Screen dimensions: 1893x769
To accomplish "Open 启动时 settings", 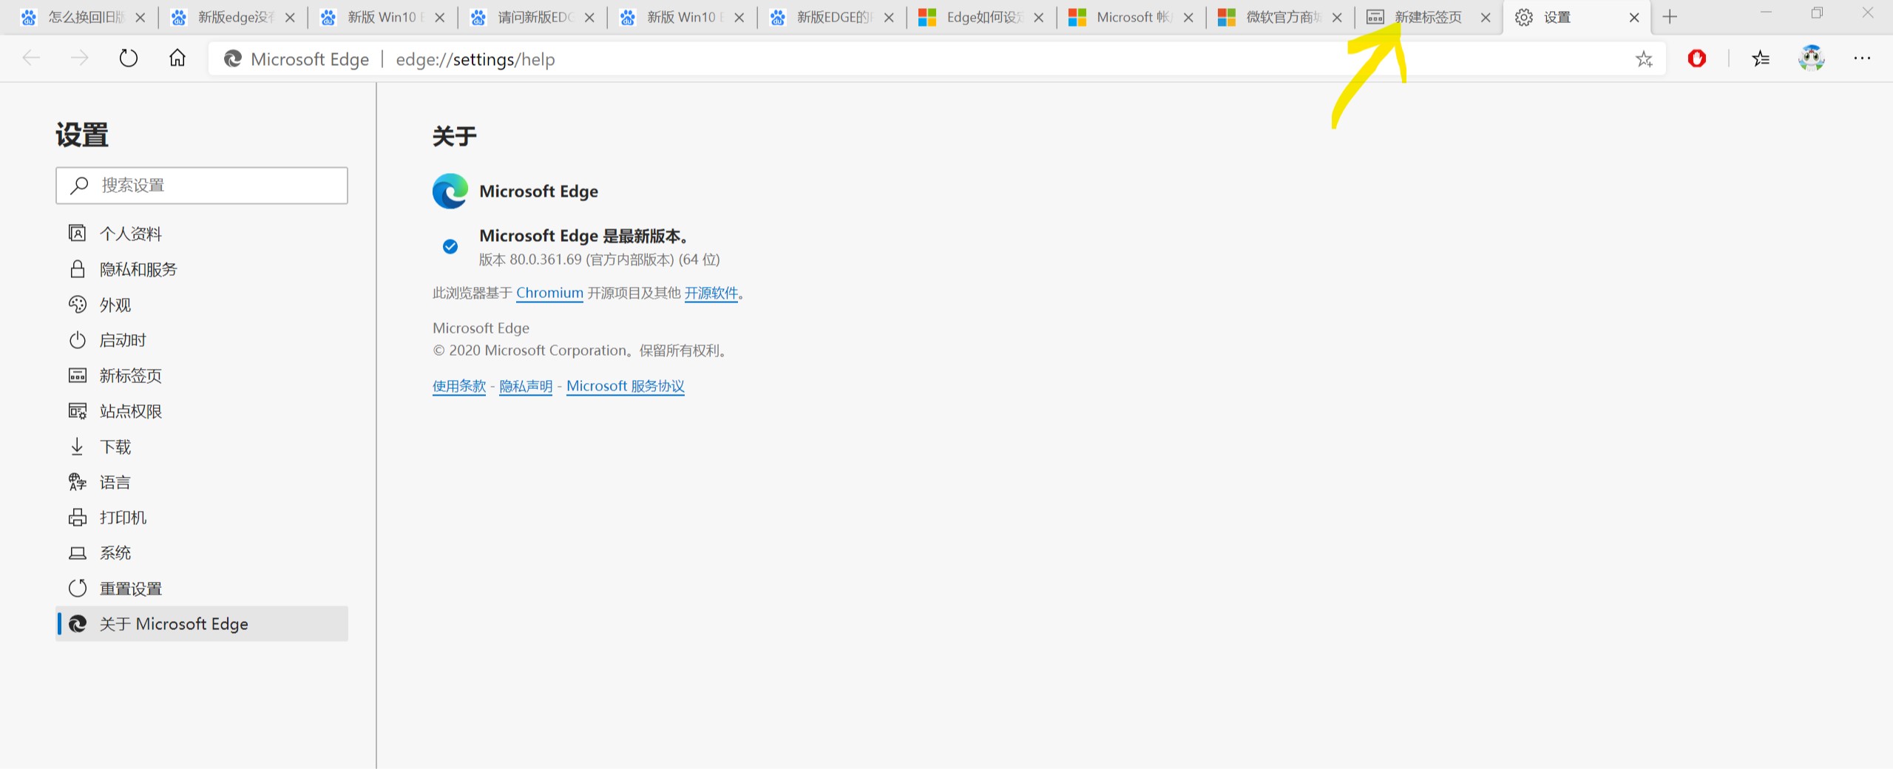I will pyautogui.click(x=201, y=340).
